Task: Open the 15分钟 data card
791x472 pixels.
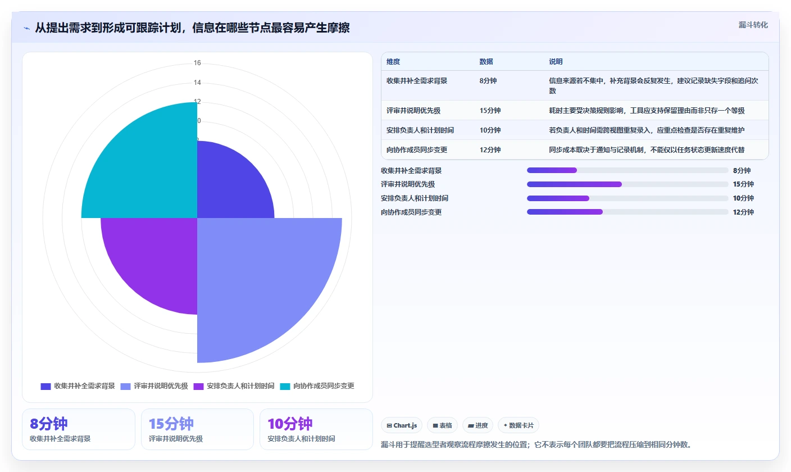Action: point(198,429)
